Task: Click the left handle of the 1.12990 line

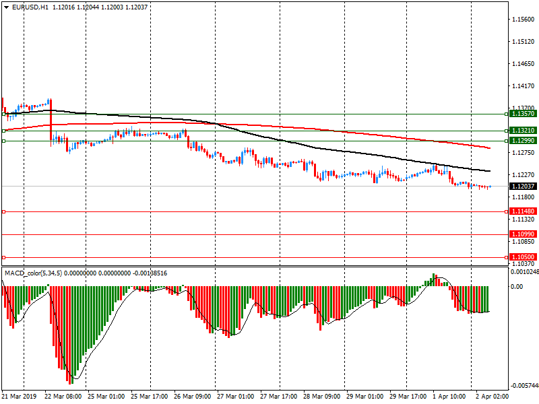Action: [4, 141]
